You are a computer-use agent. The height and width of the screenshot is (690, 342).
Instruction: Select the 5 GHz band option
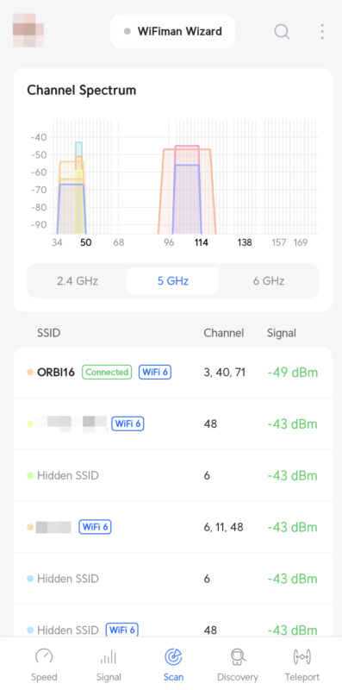(x=173, y=281)
